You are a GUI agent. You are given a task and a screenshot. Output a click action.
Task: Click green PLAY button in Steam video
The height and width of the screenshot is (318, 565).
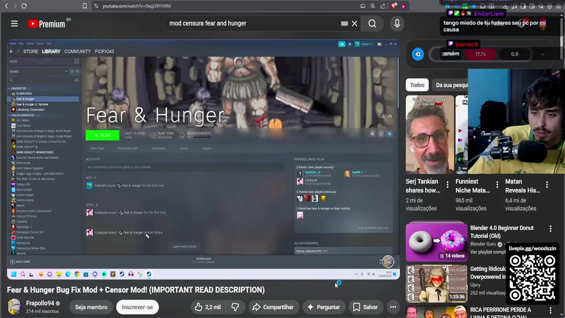pyautogui.click(x=102, y=135)
